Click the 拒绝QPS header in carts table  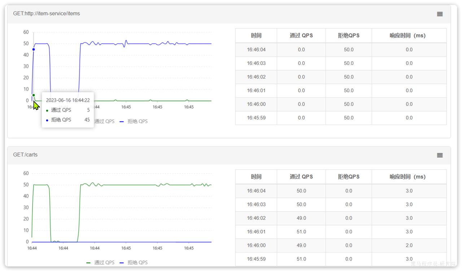tap(349, 177)
